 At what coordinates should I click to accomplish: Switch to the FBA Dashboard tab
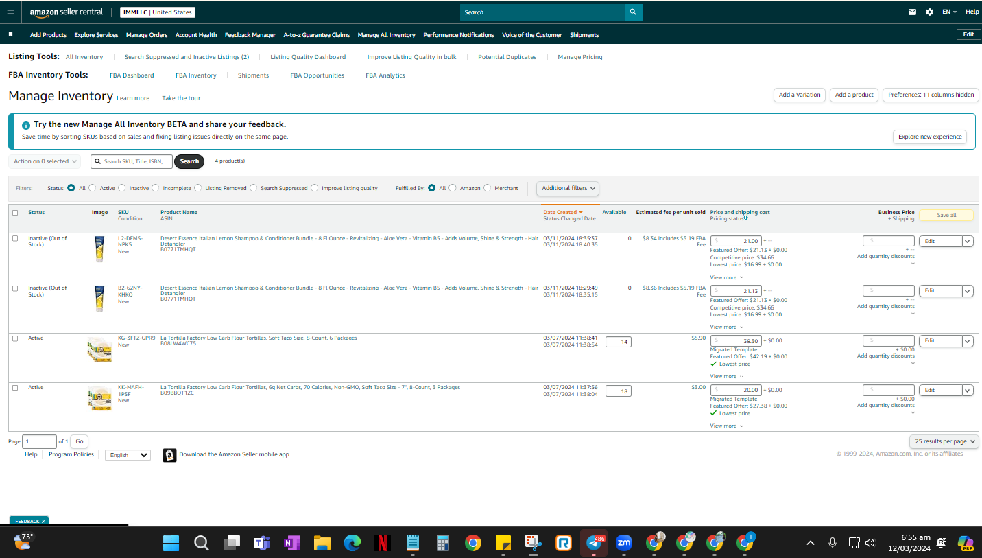pos(132,75)
